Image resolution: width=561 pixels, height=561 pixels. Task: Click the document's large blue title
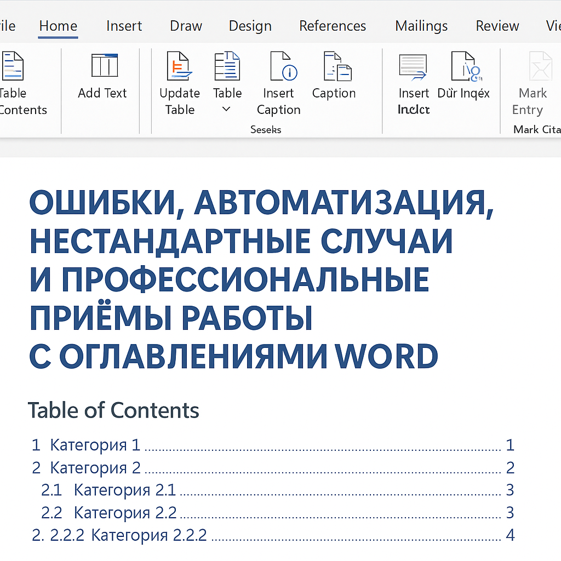[261, 279]
